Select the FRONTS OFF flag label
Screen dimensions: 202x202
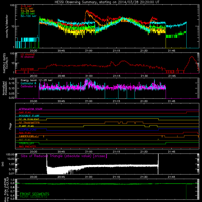click(27, 143)
